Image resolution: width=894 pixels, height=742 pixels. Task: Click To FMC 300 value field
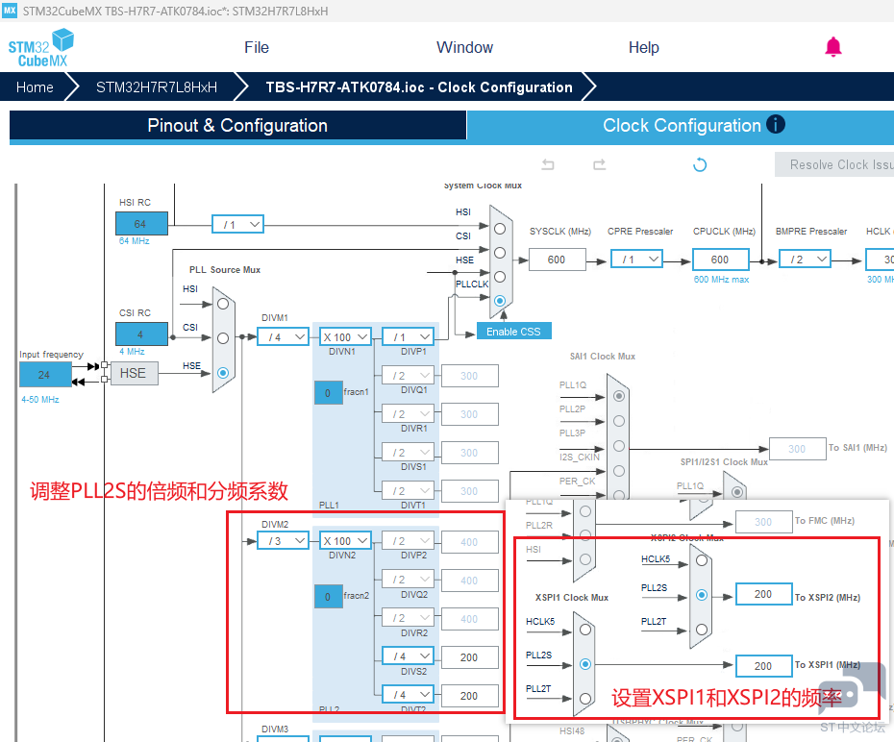(763, 522)
